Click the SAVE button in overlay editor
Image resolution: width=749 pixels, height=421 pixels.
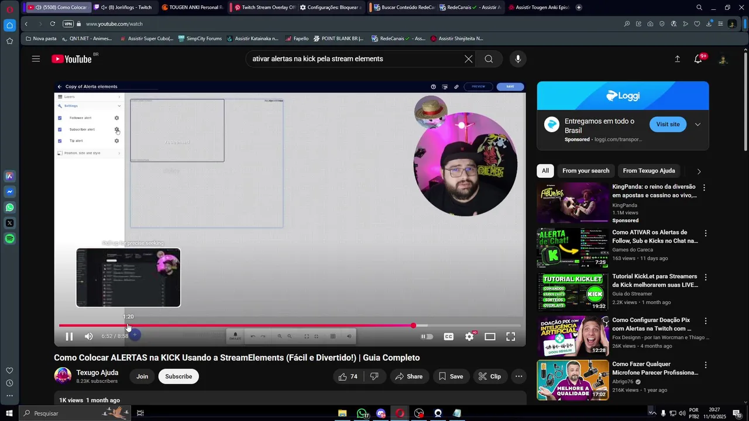pos(510,87)
